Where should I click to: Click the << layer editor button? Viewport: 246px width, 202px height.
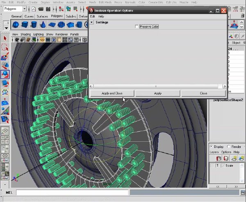[x=218, y=186]
